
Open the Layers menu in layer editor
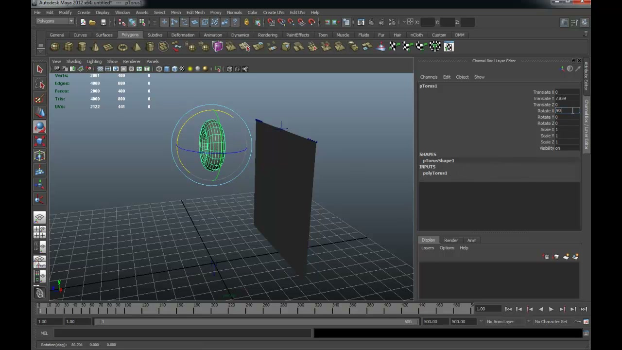coord(428,248)
